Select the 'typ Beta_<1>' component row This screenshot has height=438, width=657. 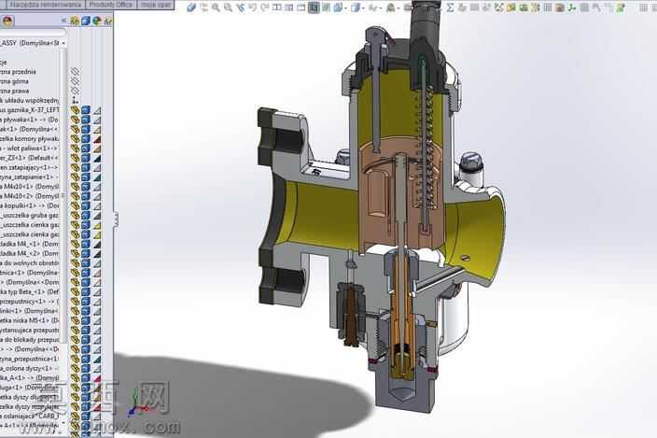(30, 291)
